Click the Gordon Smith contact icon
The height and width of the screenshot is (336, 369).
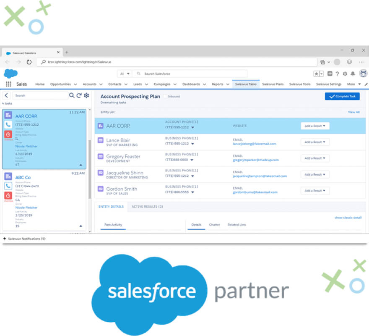pos(101,189)
